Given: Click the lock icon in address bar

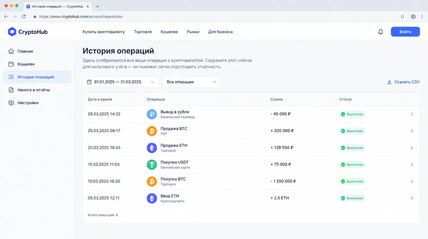Looking at the screenshot, I should coord(35,17).
